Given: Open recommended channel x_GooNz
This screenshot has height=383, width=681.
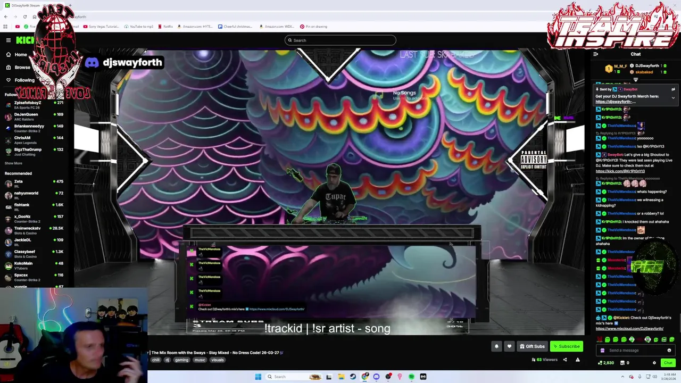Looking at the screenshot, I should 33,219.
